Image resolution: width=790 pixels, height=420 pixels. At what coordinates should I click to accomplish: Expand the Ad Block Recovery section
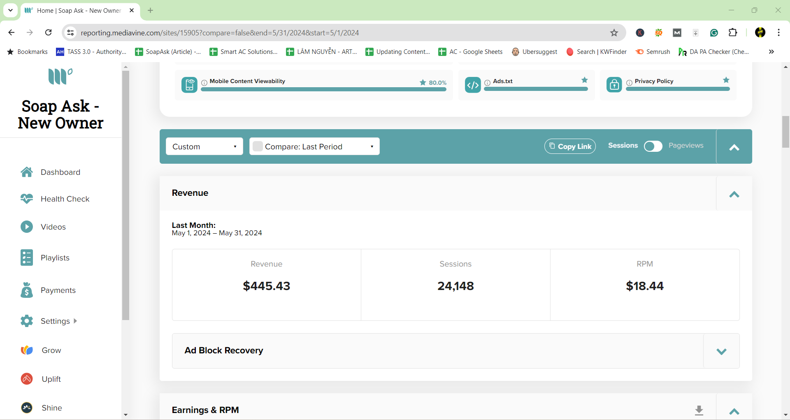(721, 351)
